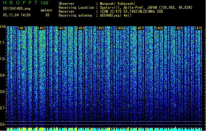Image resolution: width=206 pixels, height=131 pixels.
Task: Click the 0.7 kHz axis label
Action: coord(3,108)
